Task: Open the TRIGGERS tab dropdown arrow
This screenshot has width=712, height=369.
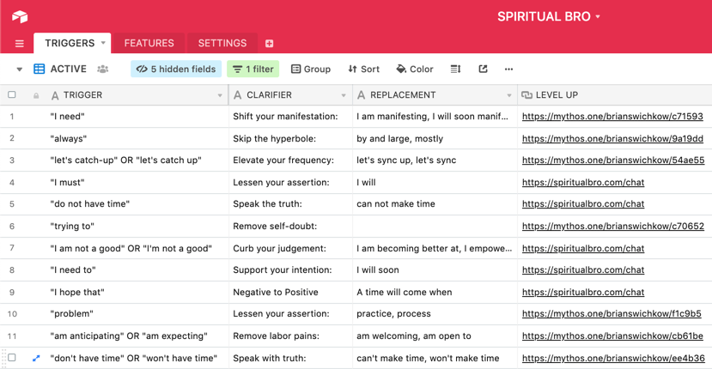Action: pos(103,43)
